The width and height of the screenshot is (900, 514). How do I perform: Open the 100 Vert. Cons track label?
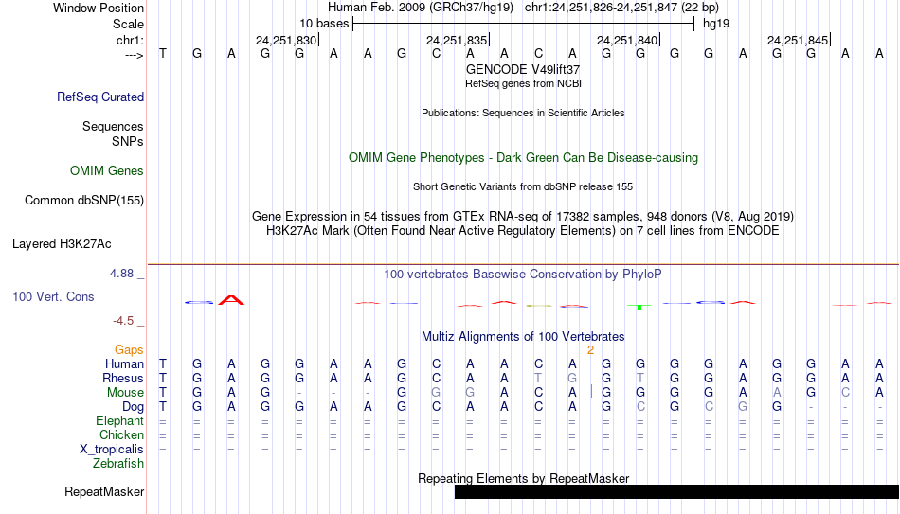tap(53, 296)
